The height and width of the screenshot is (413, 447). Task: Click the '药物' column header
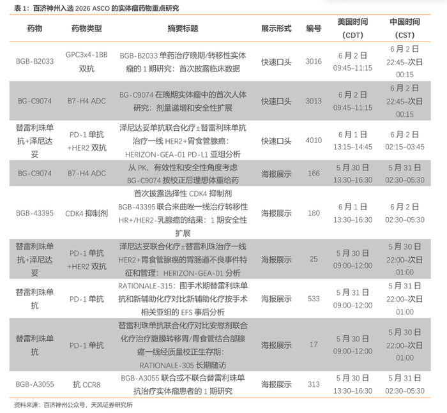point(34,29)
